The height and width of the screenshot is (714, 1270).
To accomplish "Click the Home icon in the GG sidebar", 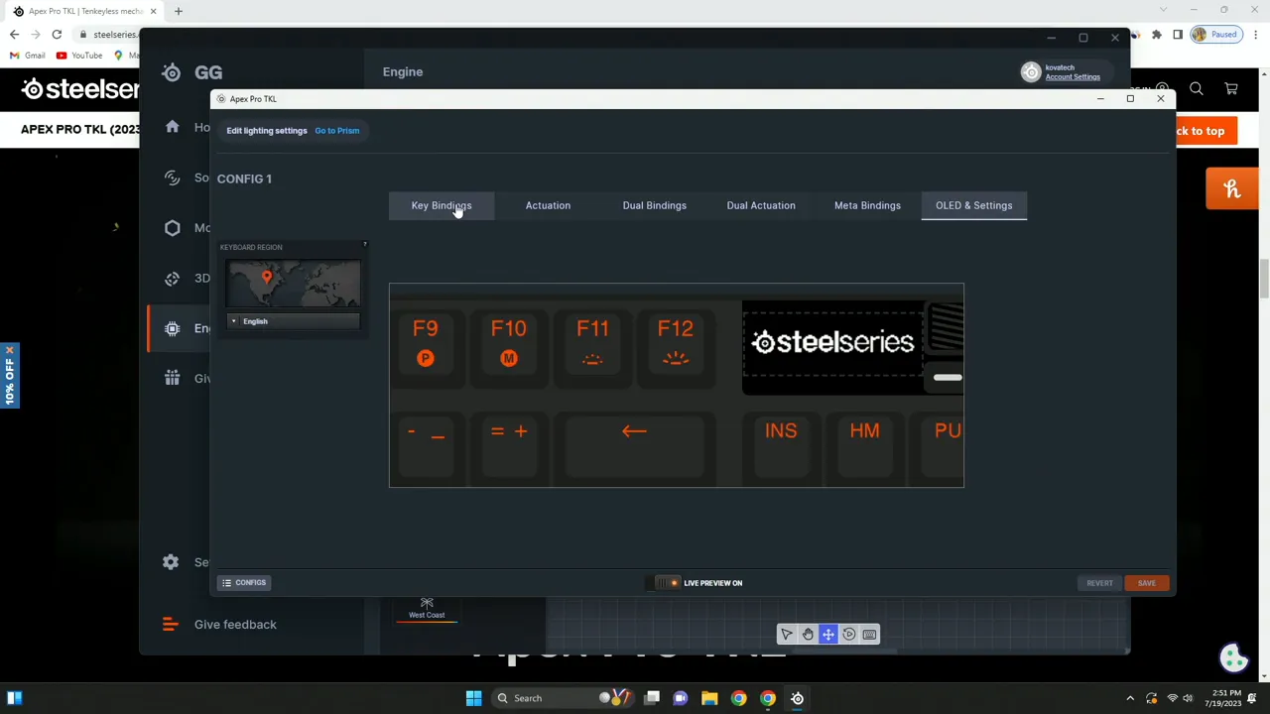I will (172, 127).
